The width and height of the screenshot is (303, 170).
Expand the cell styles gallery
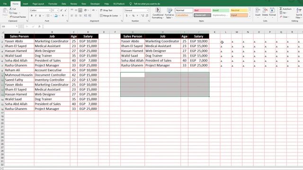coord(250,17)
